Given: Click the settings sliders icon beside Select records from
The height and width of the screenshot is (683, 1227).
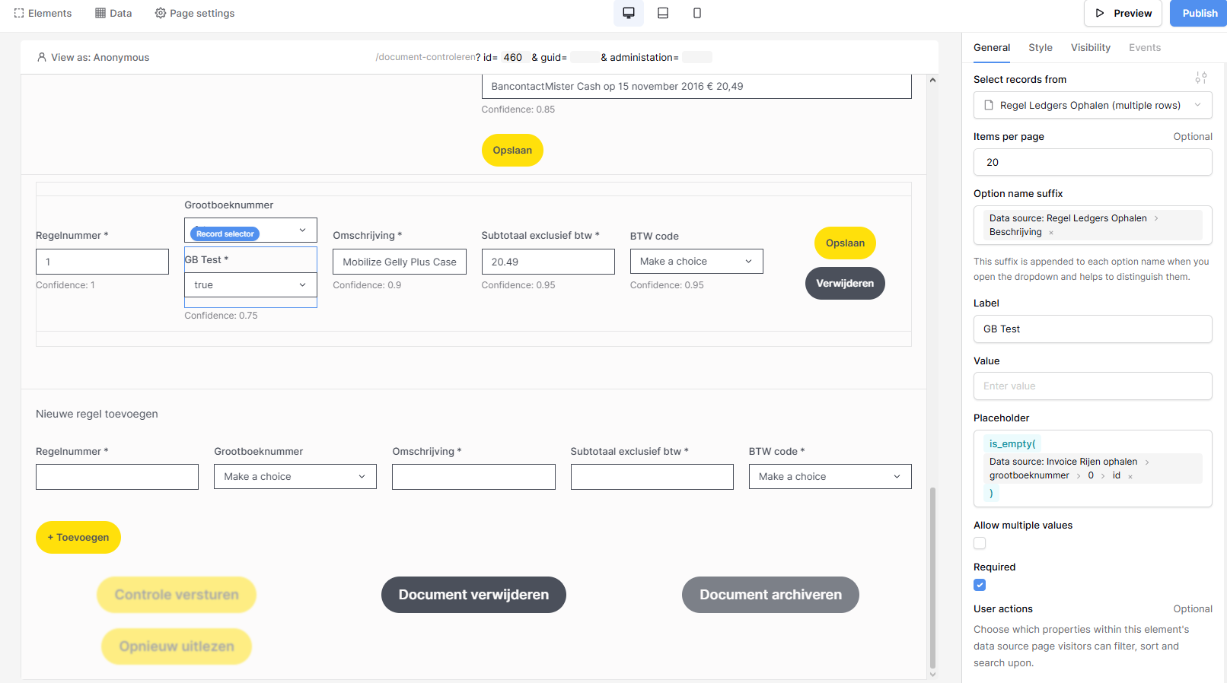Looking at the screenshot, I should pos(1201,78).
